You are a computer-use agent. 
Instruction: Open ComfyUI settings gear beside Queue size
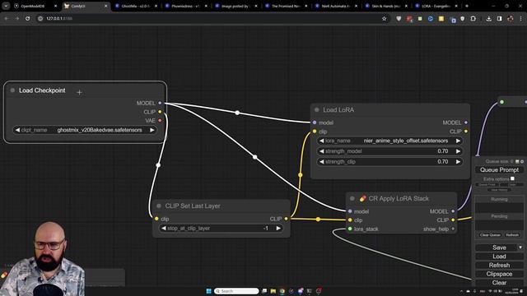pos(522,161)
